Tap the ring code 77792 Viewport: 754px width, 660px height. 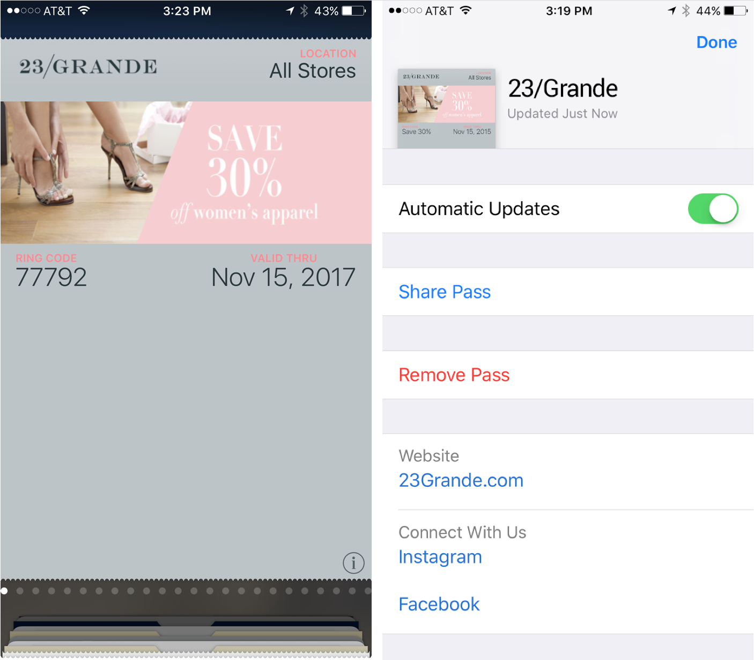(51, 278)
